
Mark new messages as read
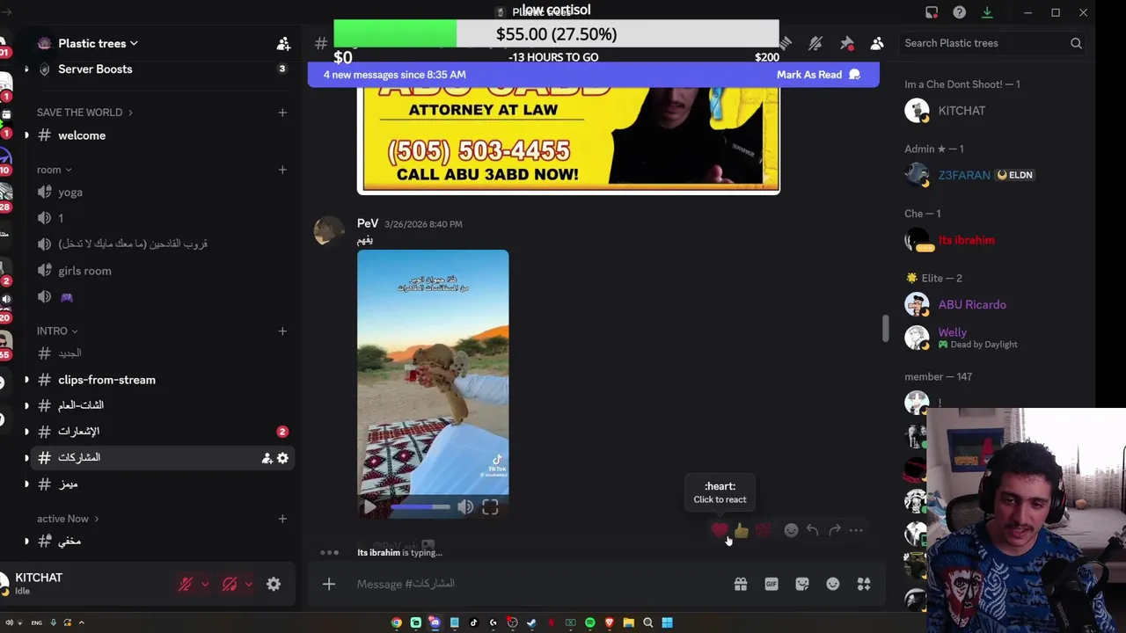(818, 75)
